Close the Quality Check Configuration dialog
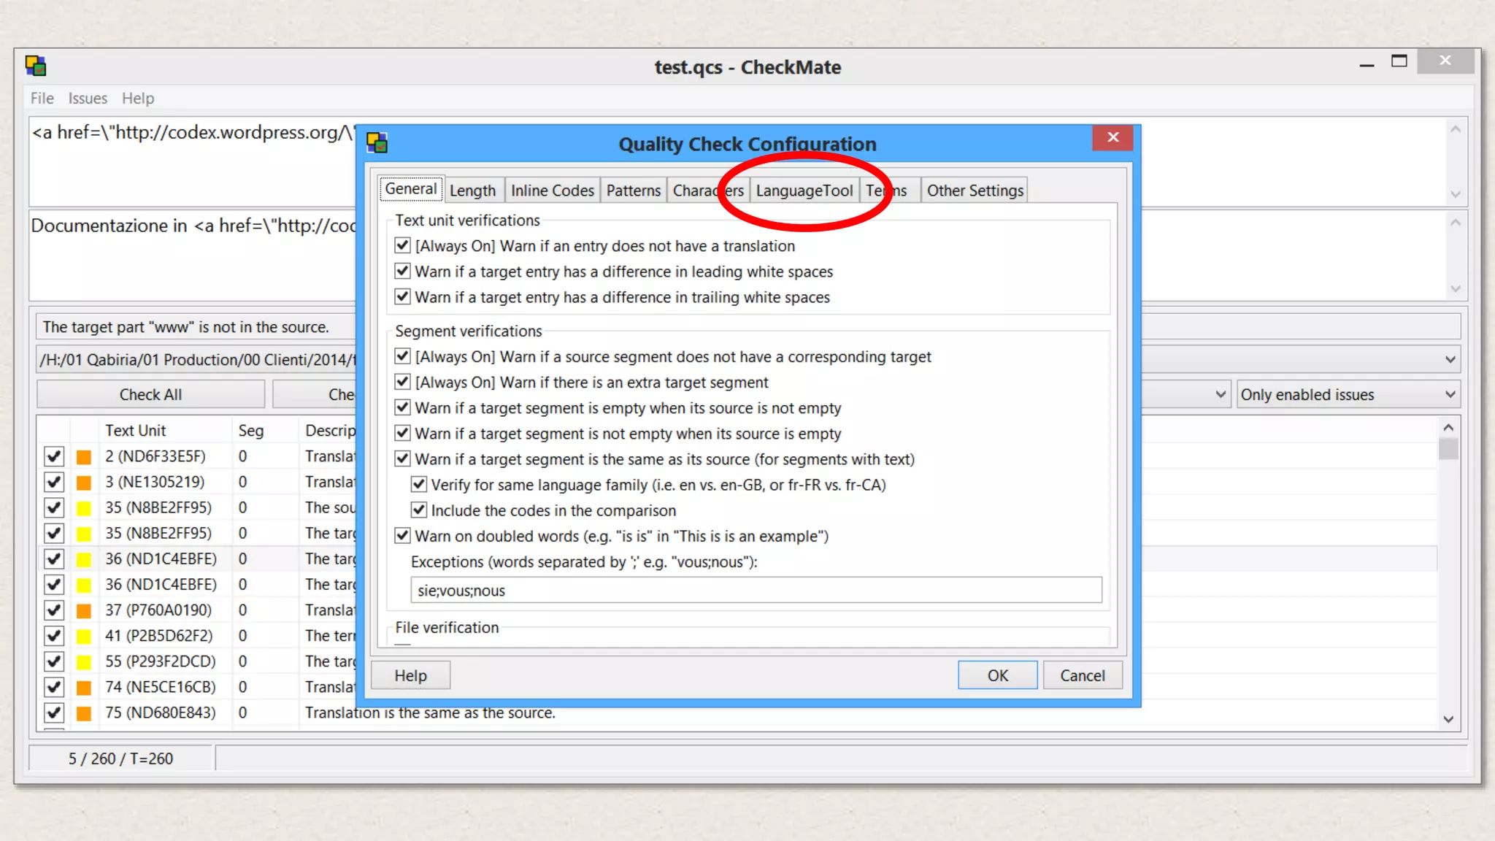 point(1112,137)
